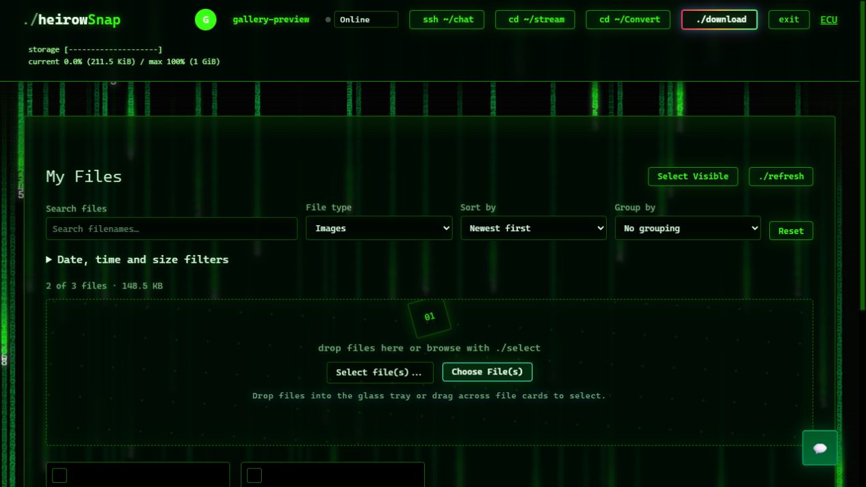Go to ssh ~/chat
The image size is (866, 487).
pyautogui.click(x=447, y=20)
